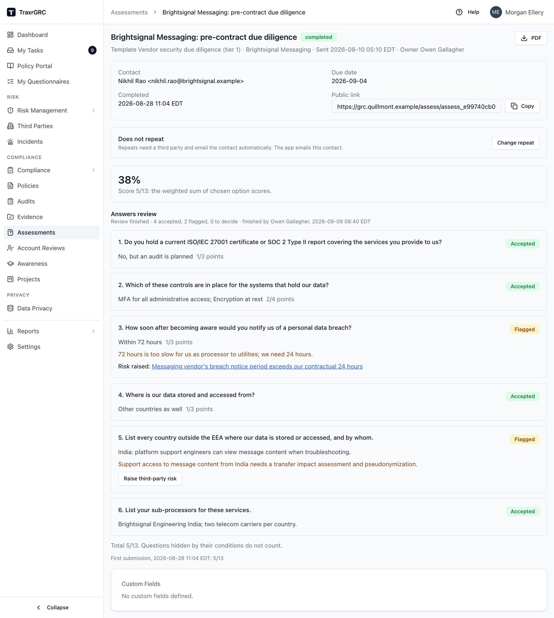Download the assessment as PDF
The height and width of the screenshot is (618, 554).
pos(531,38)
